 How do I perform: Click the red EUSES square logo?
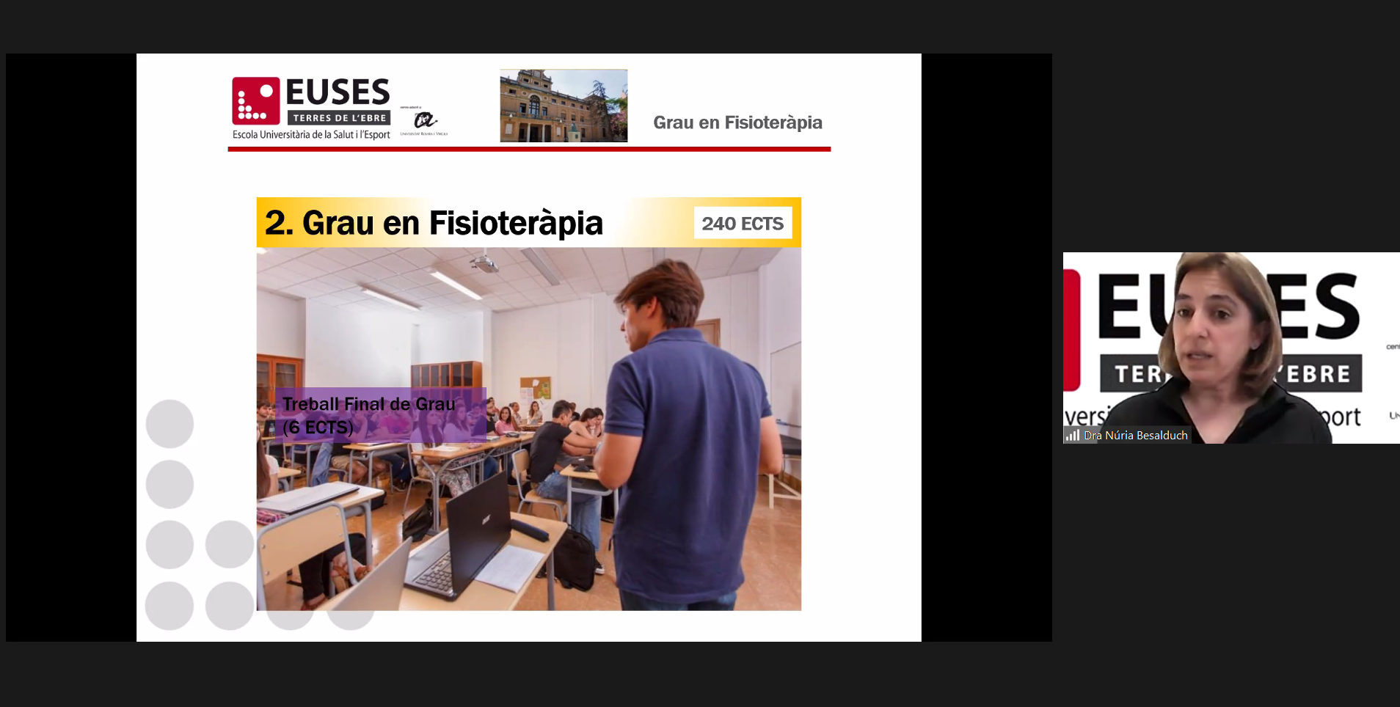(x=256, y=101)
